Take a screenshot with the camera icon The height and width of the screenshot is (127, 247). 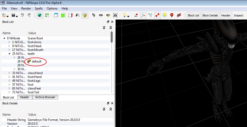click(x=115, y=15)
